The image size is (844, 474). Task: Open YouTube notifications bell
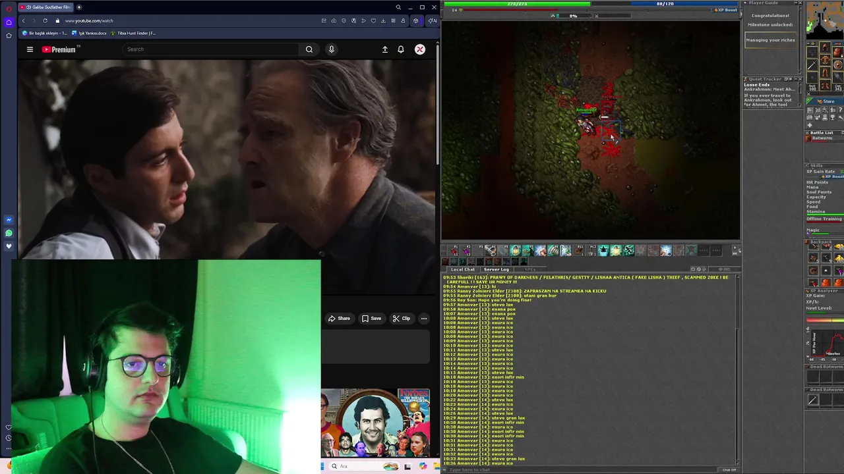tap(401, 49)
